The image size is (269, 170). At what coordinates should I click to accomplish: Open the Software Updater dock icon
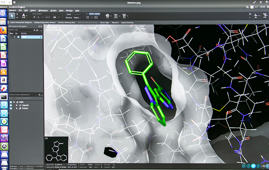pos(4,146)
